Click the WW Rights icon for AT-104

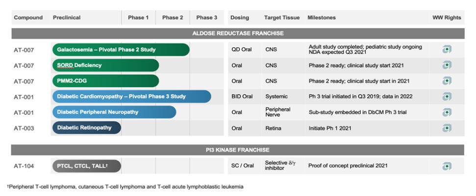(x=447, y=166)
